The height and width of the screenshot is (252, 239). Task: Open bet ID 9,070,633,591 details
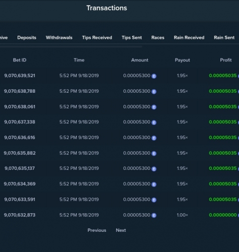pyautogui.click(x=20, y=200)
